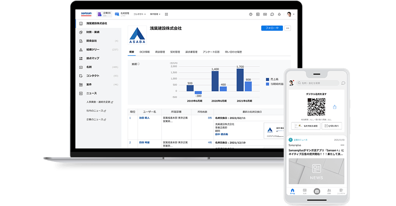This screenshot has width=396, height=206.
Task: Tap the share icon beside the QR code
Action: tap(335, 107)
